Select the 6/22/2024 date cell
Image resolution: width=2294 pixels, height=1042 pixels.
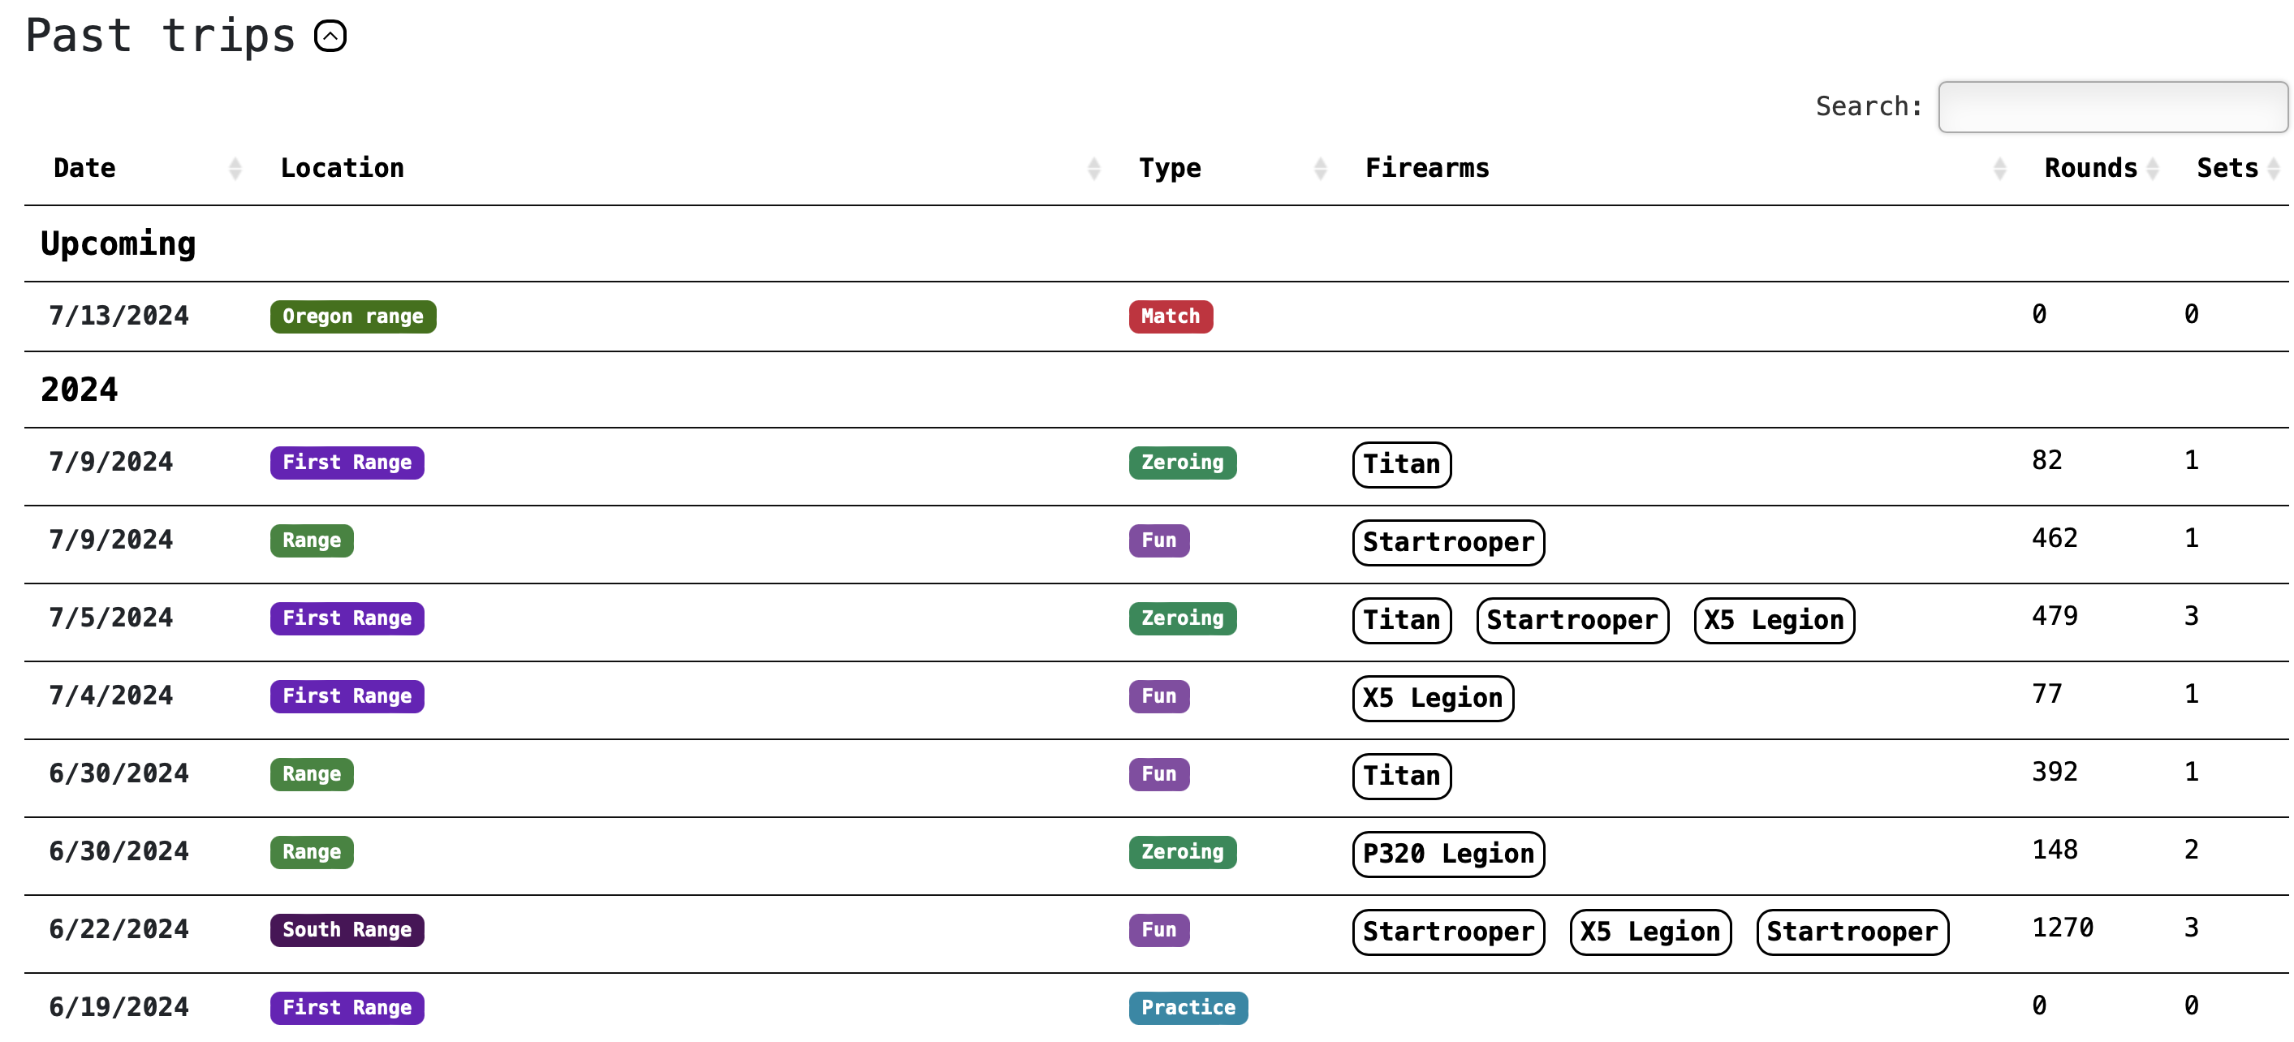(x=119, y=929)
